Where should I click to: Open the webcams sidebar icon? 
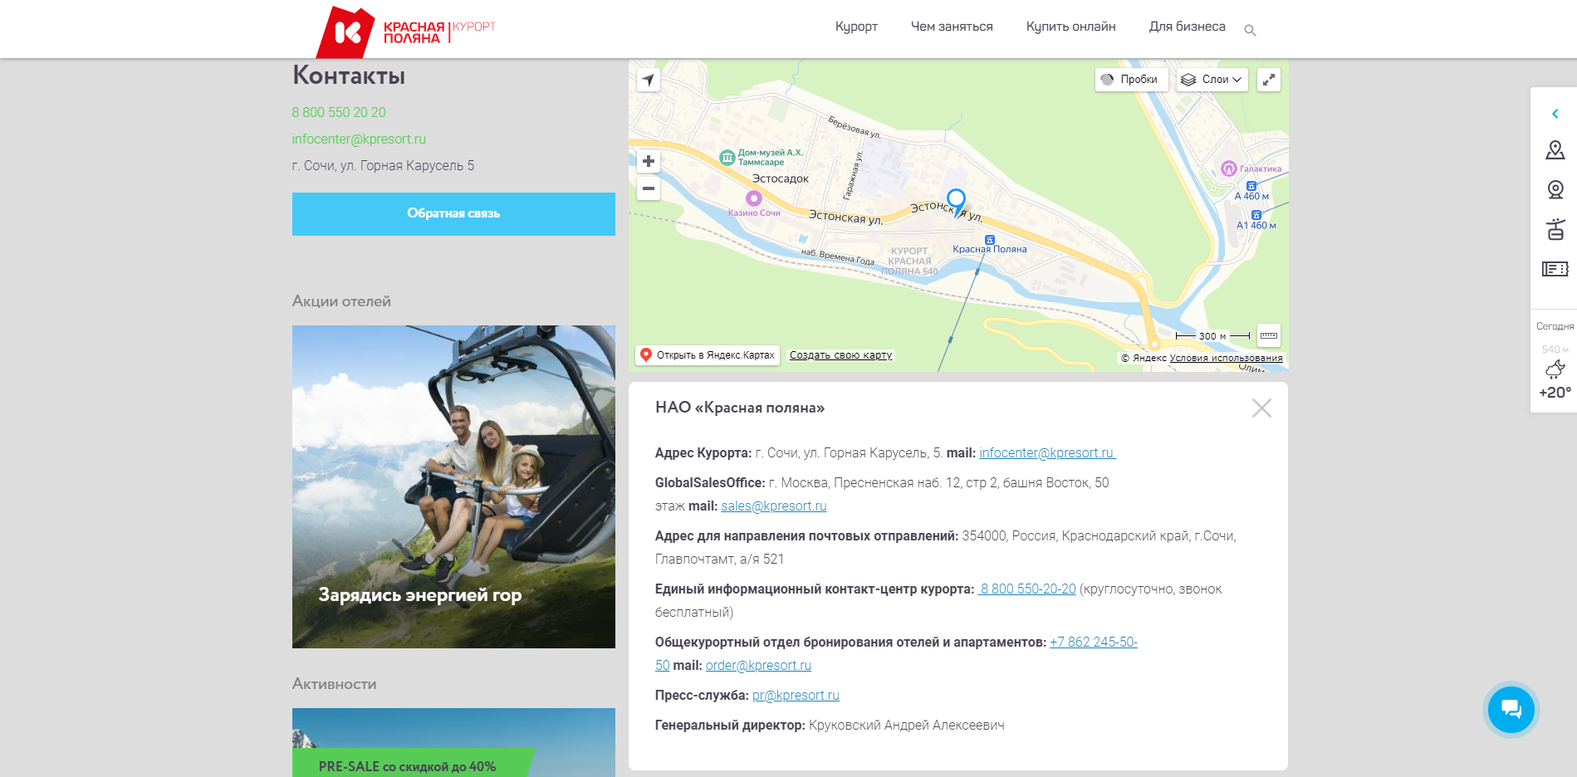[x=1555, y=190]
